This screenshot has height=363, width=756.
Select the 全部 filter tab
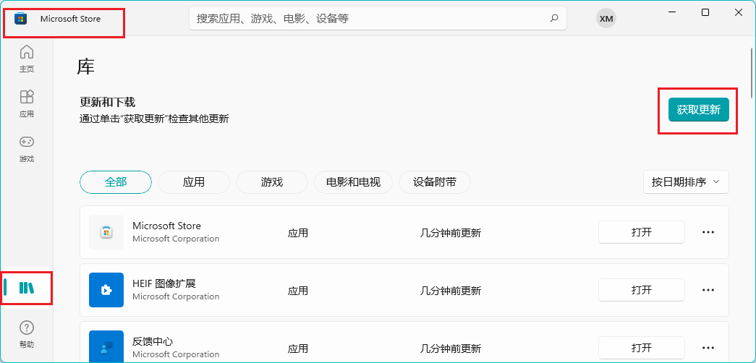pos(116,182)
